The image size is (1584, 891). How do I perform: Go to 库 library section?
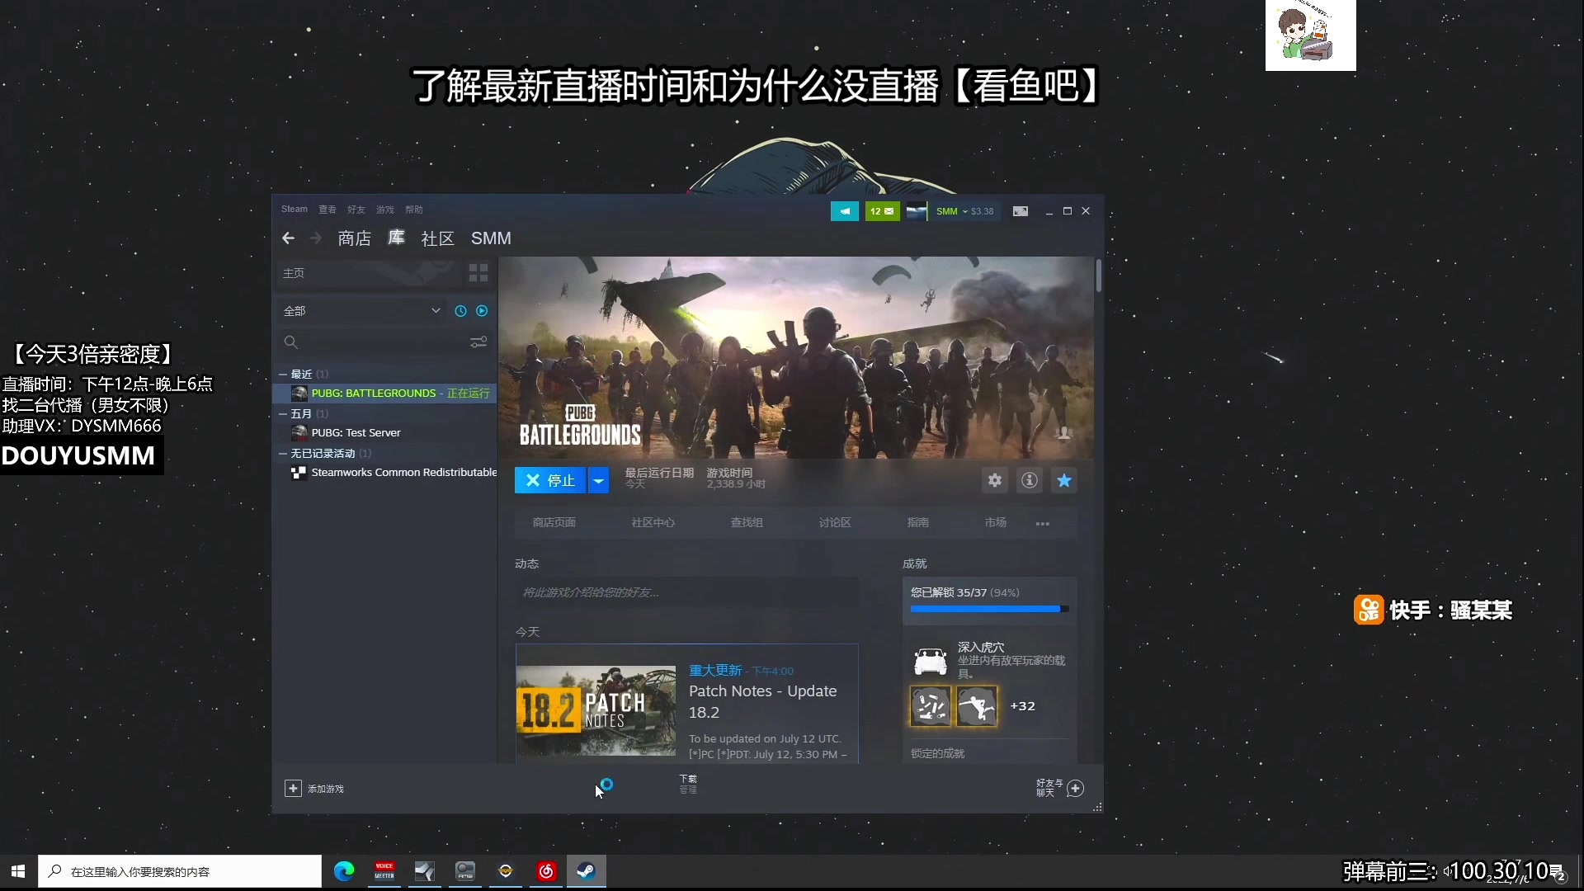tap(396, 238)
